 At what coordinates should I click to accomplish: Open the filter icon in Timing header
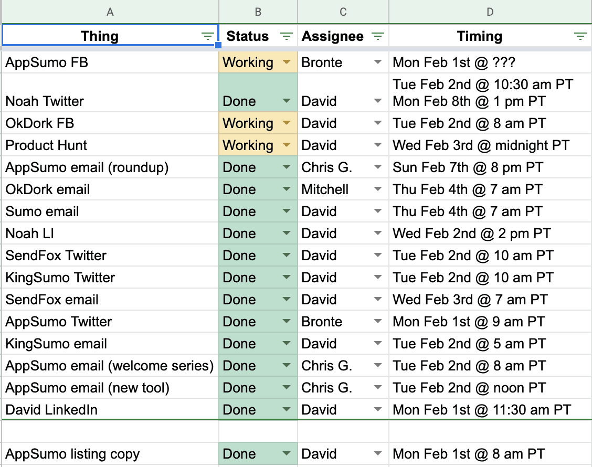(x=580, y=36)
